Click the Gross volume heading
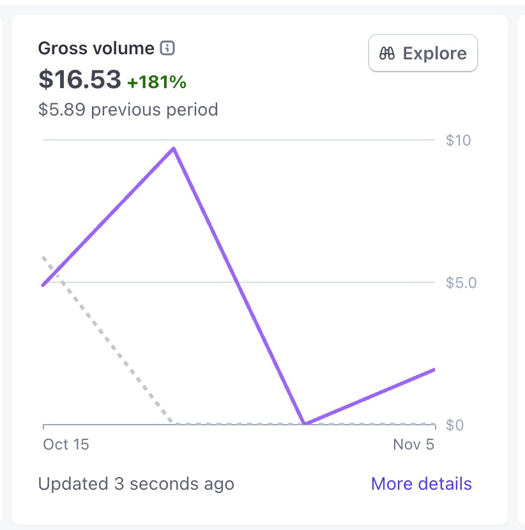This screenshot has width=525, height=530. (x=96, y=48)
